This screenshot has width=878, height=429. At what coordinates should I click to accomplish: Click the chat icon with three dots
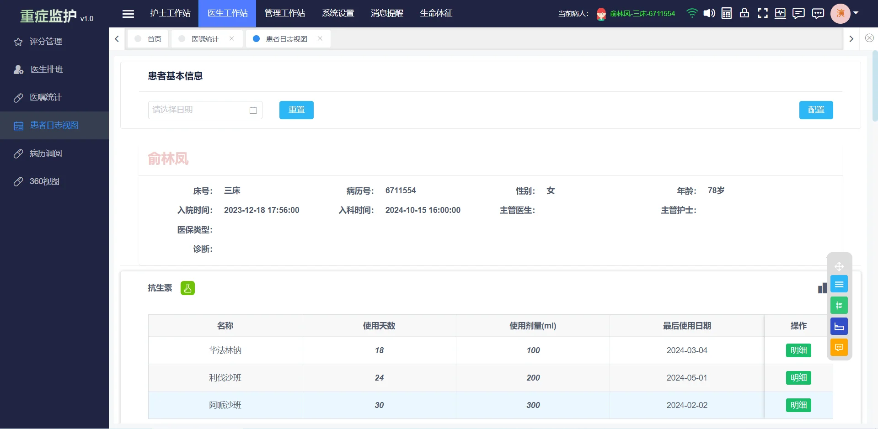(x=818, y=13)
